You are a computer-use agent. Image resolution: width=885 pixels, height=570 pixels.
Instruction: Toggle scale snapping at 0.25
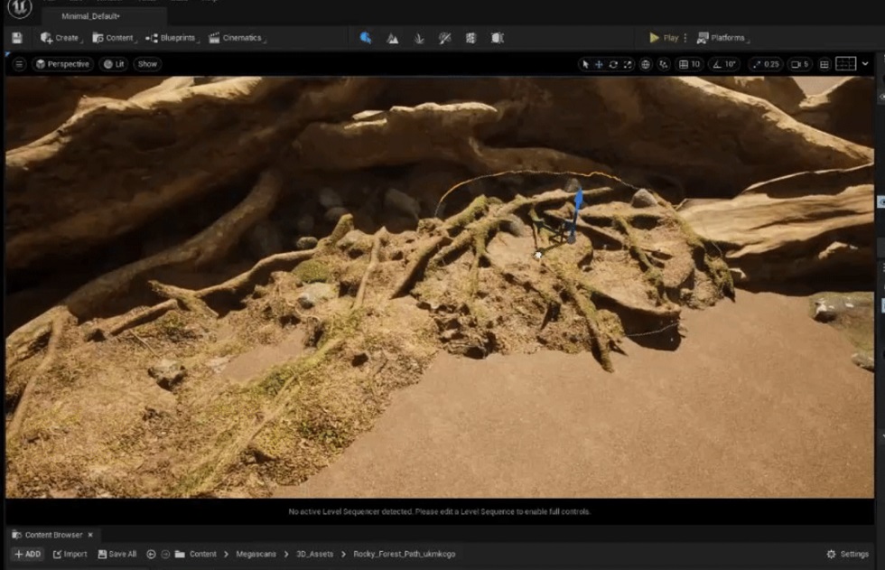[x=765, y=64]
